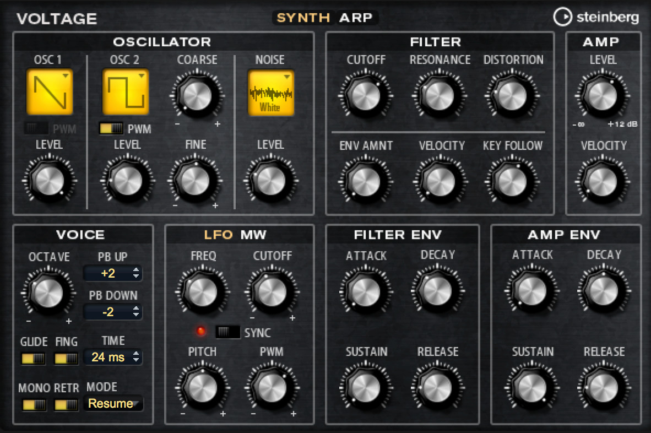This screenshot has height=433, width=651.
Task: Click the filter Cutoff knob
Action: 365,95
